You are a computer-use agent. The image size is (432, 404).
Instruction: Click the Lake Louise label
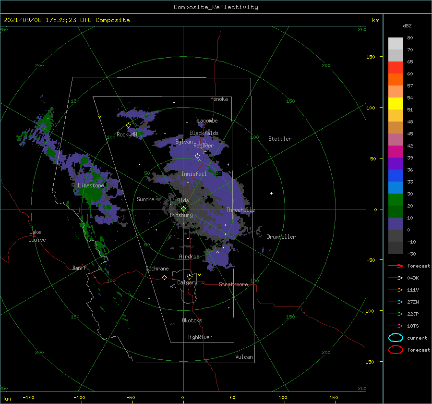[x=37, y=236]
